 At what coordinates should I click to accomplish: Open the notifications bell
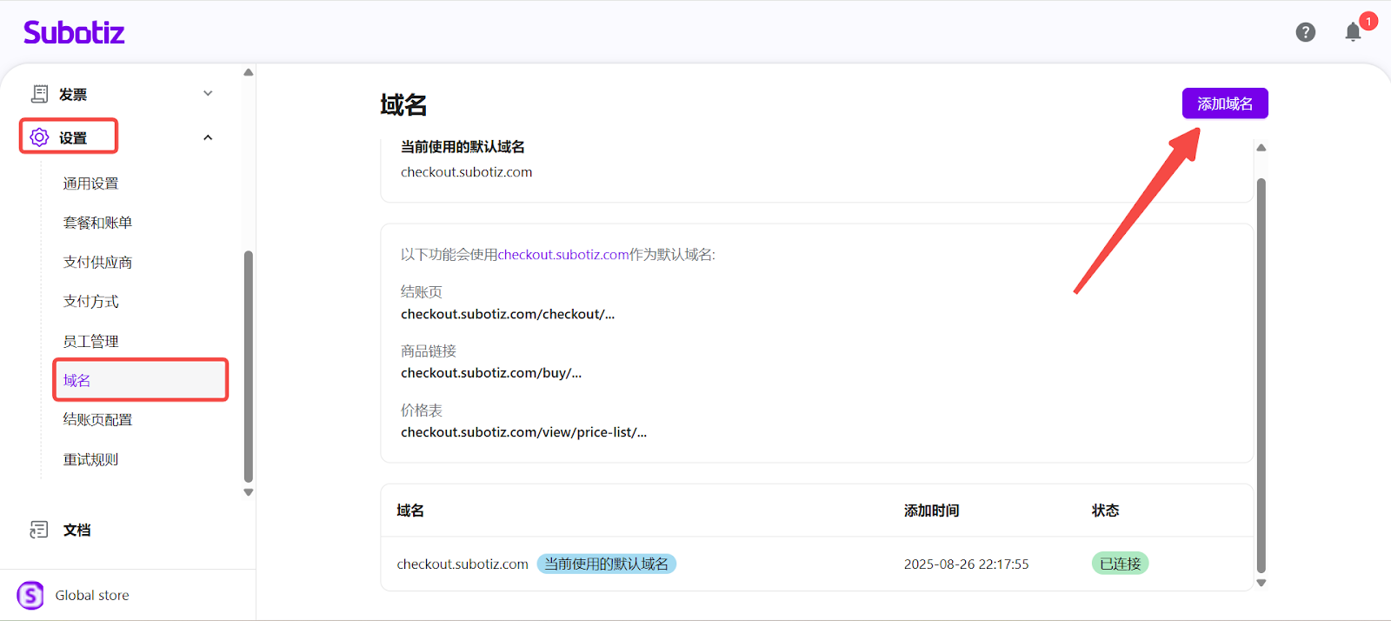(1353, 33)
